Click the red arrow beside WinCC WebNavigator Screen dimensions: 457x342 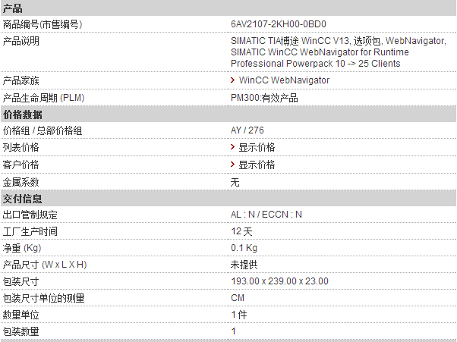(232, 80)
